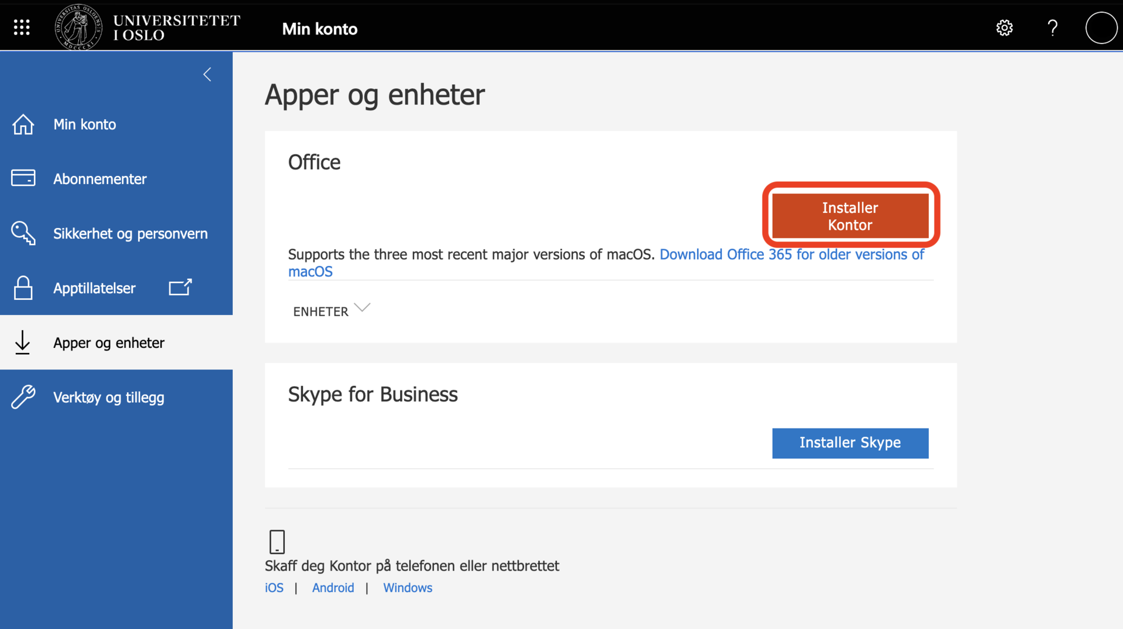1123x629 pixels.
Task: Click the download arrow icon for Apper og enheter
Action: tap(22, 343)
